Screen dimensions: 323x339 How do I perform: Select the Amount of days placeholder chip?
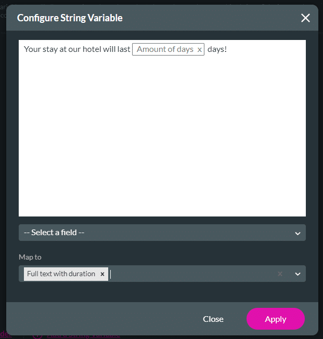[x=165, y=49]
